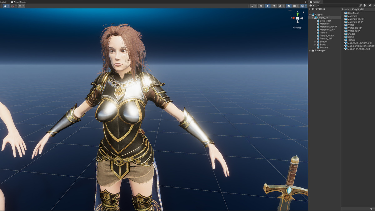This screenshot has height=211, width=375.
Task: Switch to the Game tab
Action: 3,2
